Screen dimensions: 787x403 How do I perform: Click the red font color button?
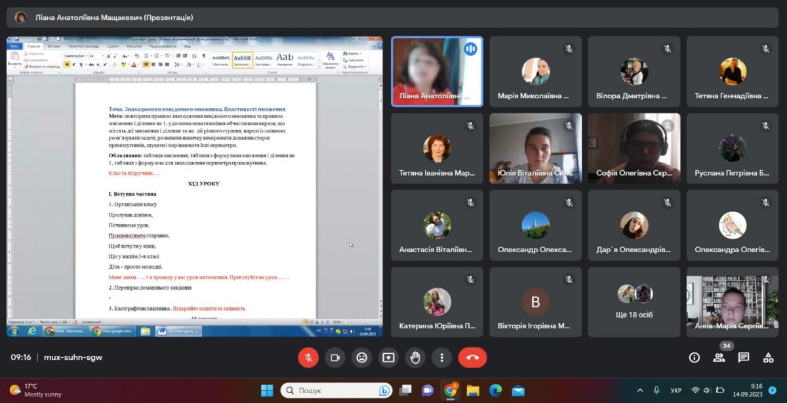click(x=133, y=64)
